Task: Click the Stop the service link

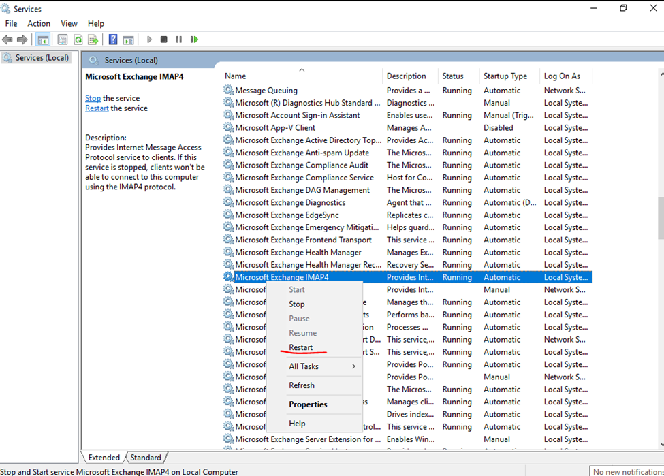Action: point(93,98)
